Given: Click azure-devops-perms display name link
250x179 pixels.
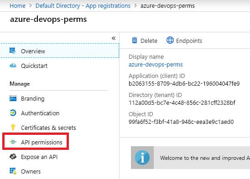Looking at the screenshot, I should click(156, 65).
